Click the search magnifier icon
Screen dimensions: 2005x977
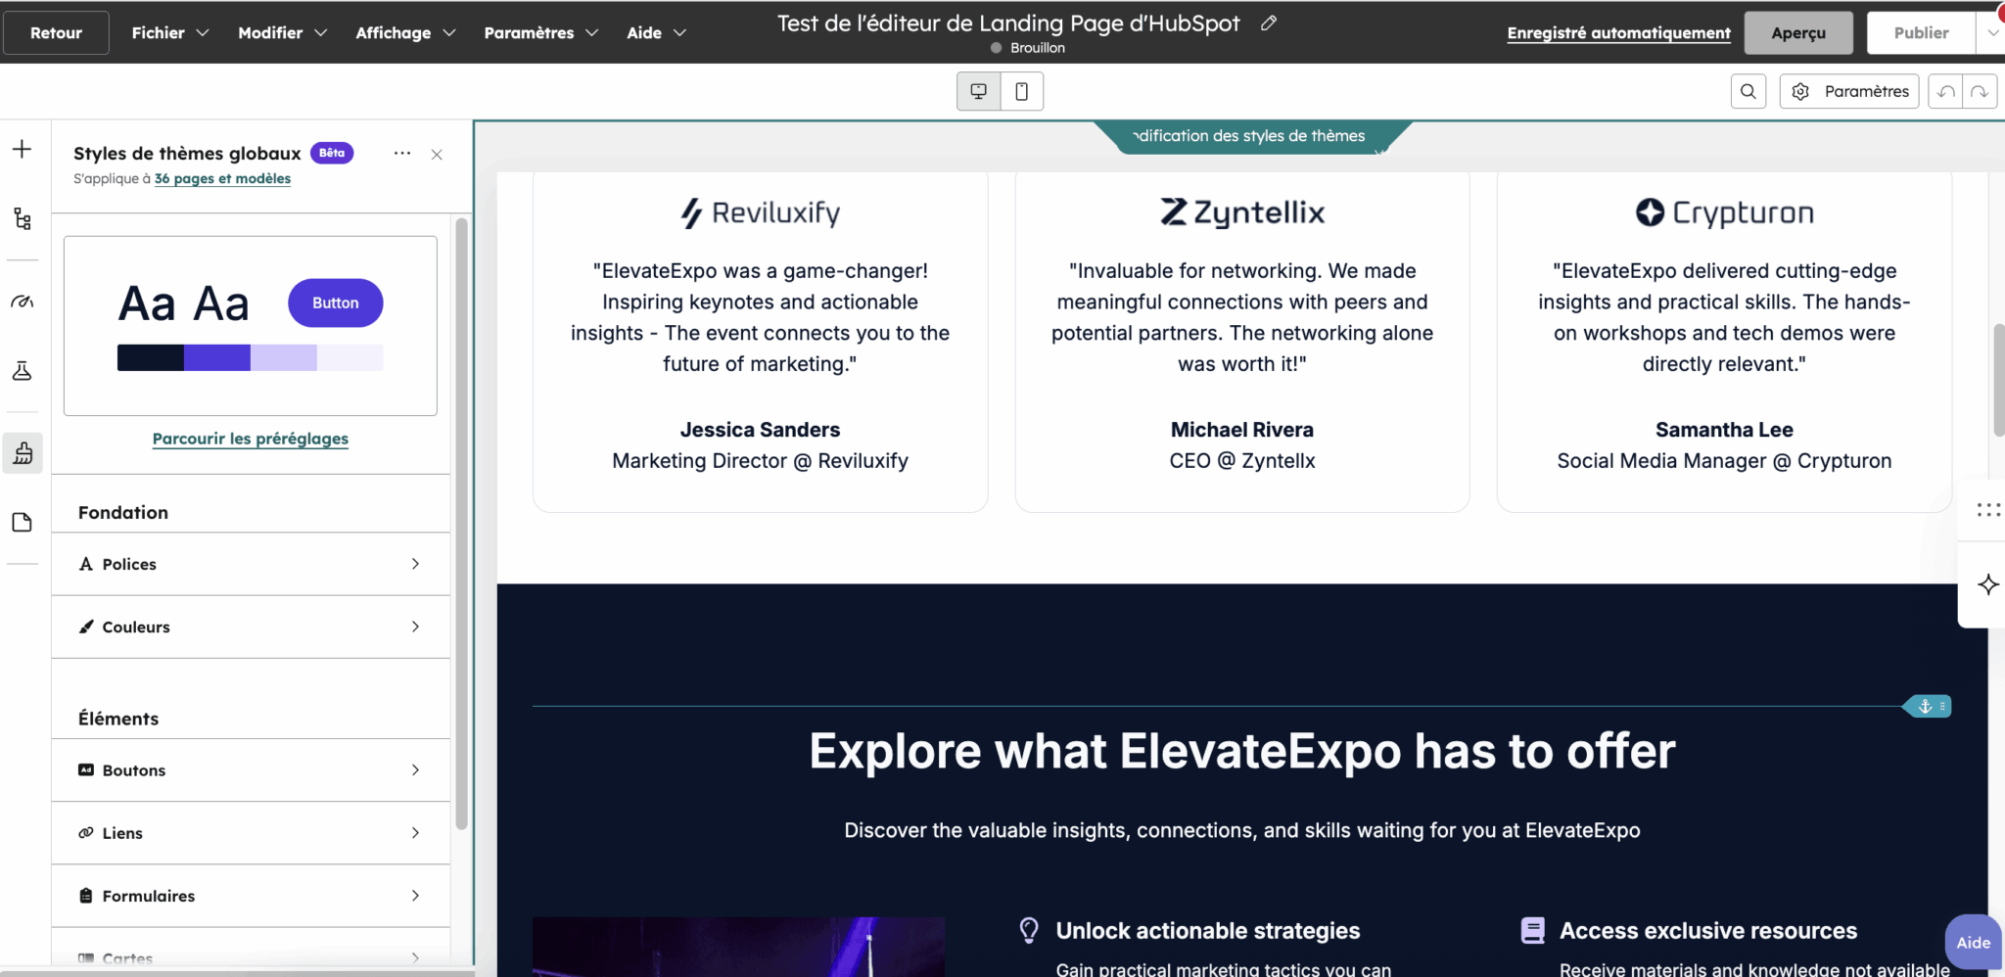click(x=1748, y=91)
